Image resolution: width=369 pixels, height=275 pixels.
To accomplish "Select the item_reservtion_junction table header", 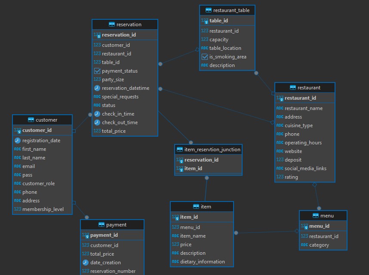I will (208, 150).
